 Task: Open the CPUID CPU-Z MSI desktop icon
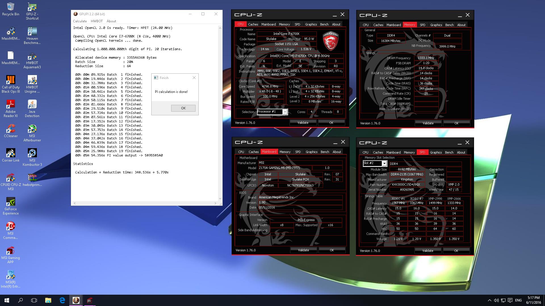pyautogui.click(x=11, y=182)
